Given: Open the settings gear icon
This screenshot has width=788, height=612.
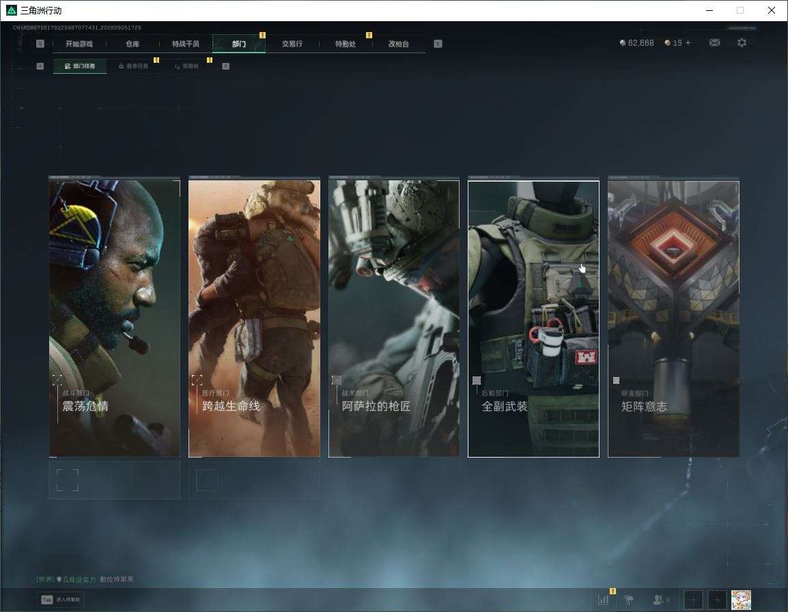Looking at the screenshot, I should 742,43.
